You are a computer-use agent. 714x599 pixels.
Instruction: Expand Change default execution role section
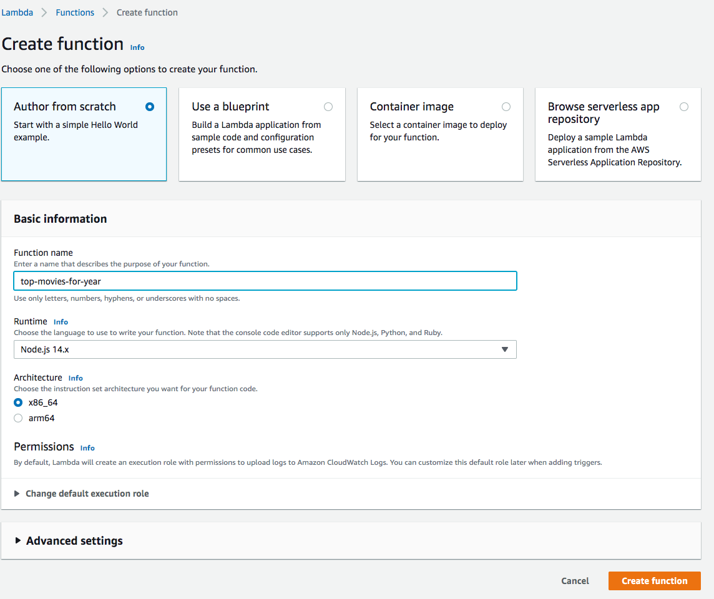click(x=82, y=494)
